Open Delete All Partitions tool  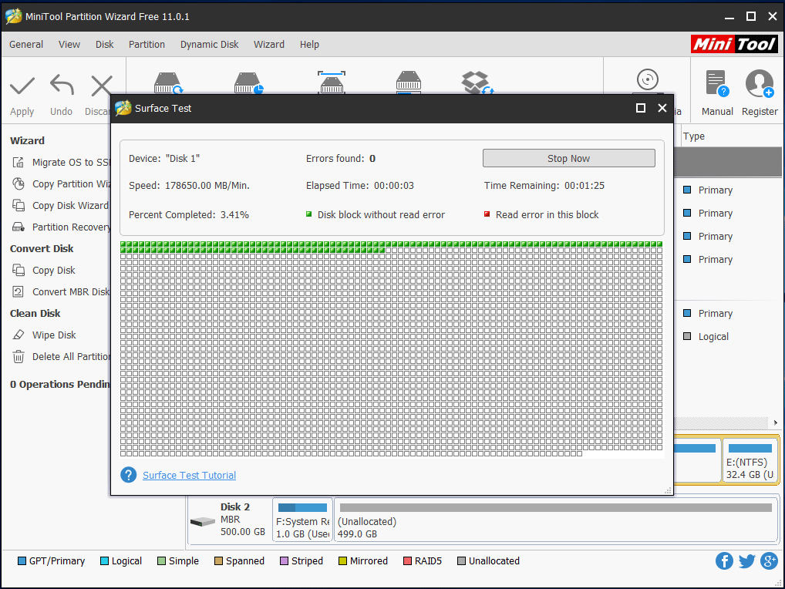tap(71, 356)
